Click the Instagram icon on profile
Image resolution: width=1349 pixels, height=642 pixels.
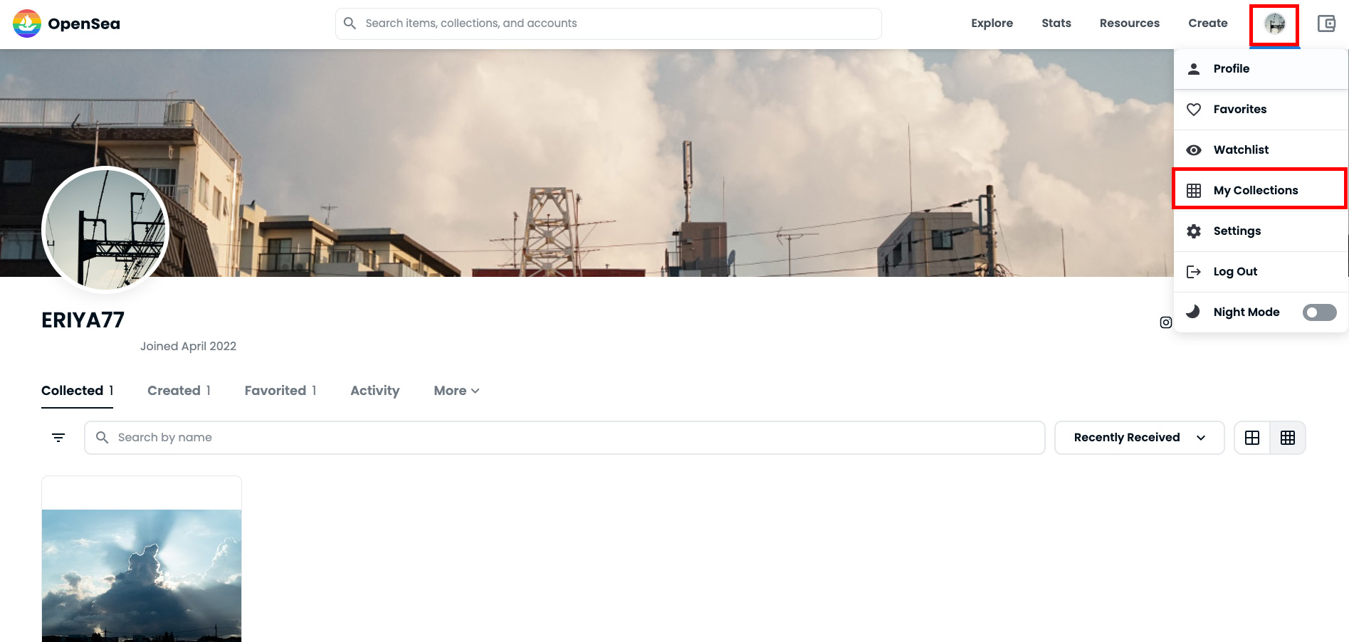[x=1165, y=322]
